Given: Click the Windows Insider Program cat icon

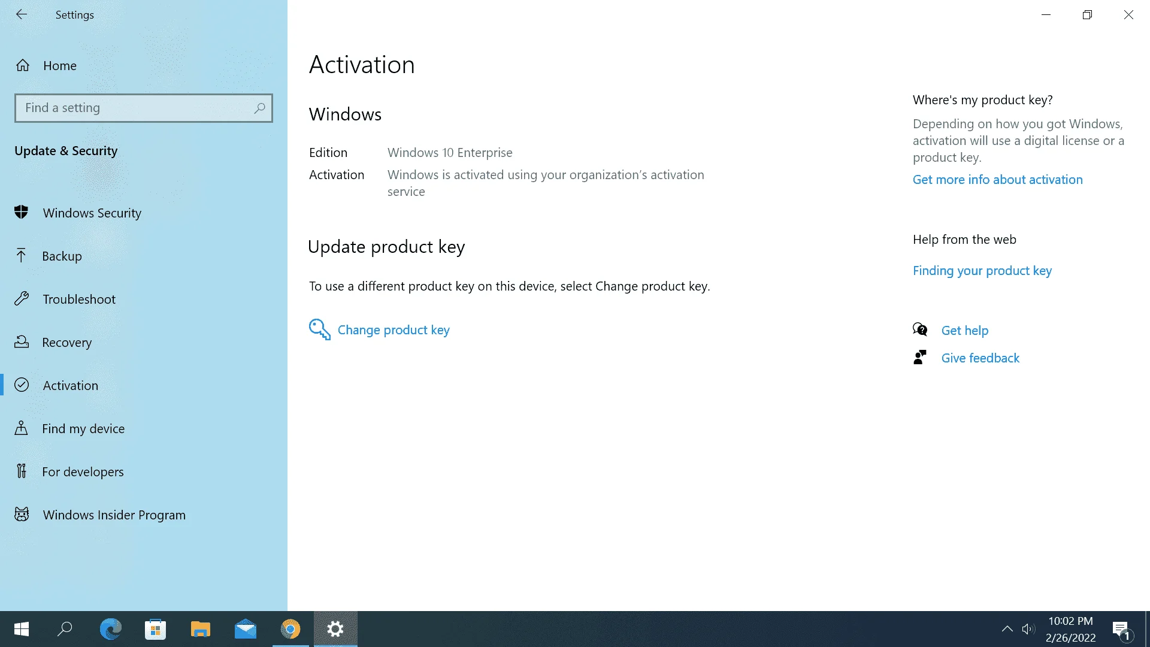Looking at the screenshot, I should 22,514.
